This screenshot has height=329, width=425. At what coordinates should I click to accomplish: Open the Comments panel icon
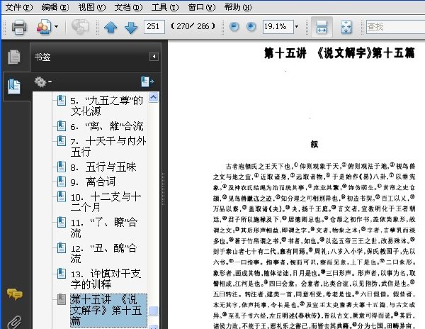[x=15, y=294]
